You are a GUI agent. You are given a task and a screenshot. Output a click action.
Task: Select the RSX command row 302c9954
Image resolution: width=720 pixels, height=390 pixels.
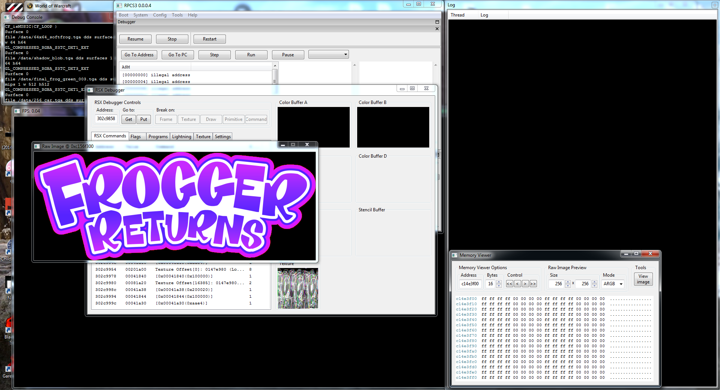pos(181,270)
